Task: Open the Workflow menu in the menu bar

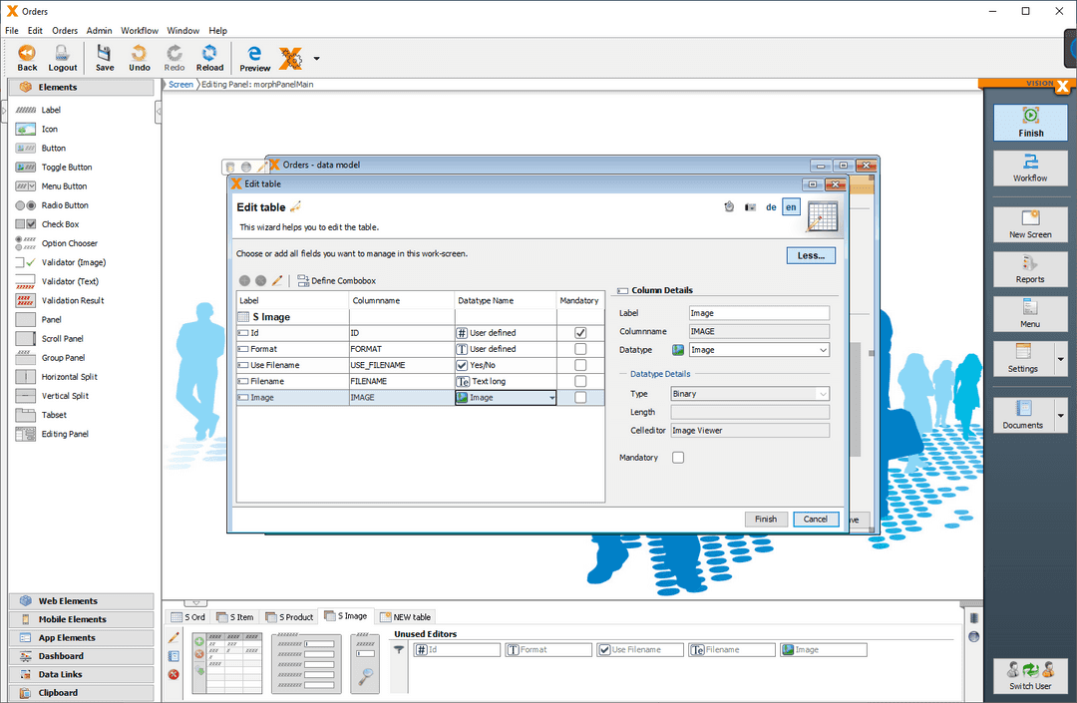Action: pos(139,30)
